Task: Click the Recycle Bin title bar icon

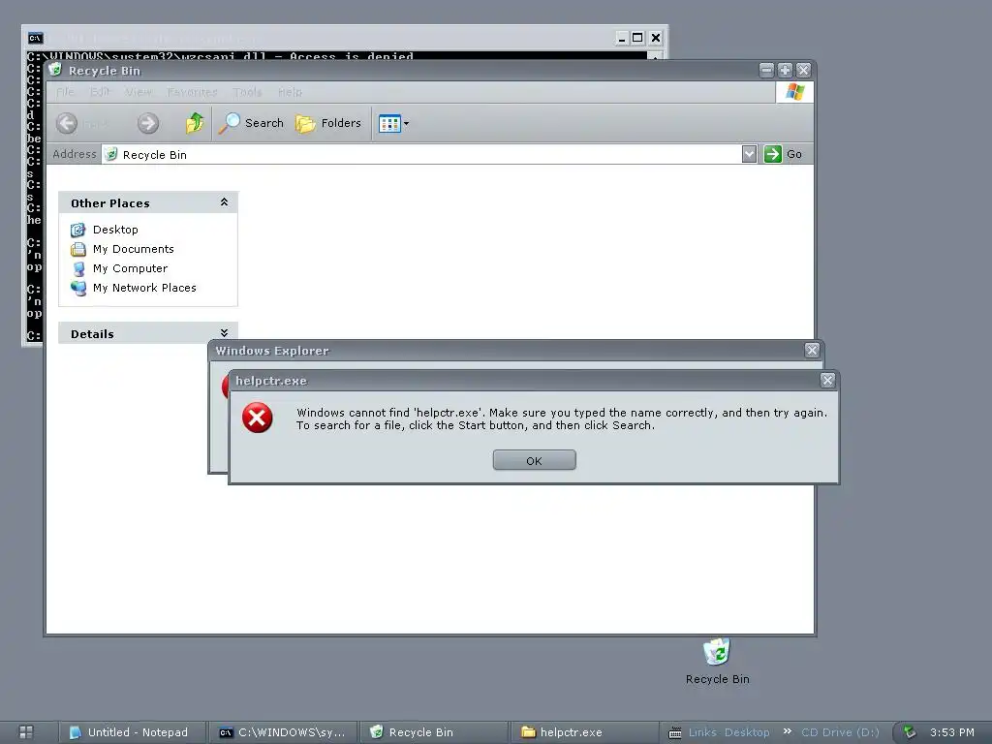Action: tap(55, 69)
